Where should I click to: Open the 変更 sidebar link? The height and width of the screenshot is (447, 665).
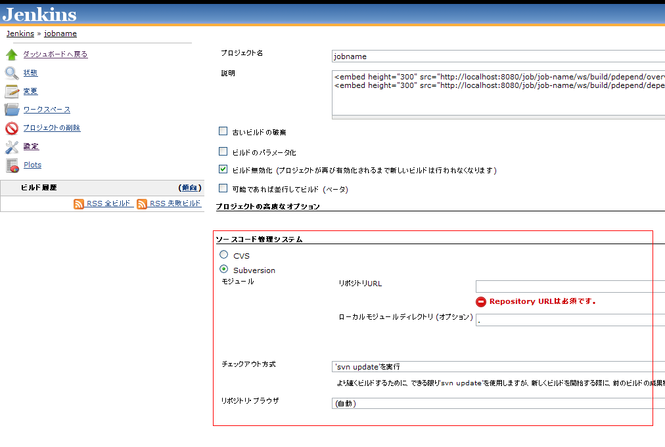(x=30, y=91)
